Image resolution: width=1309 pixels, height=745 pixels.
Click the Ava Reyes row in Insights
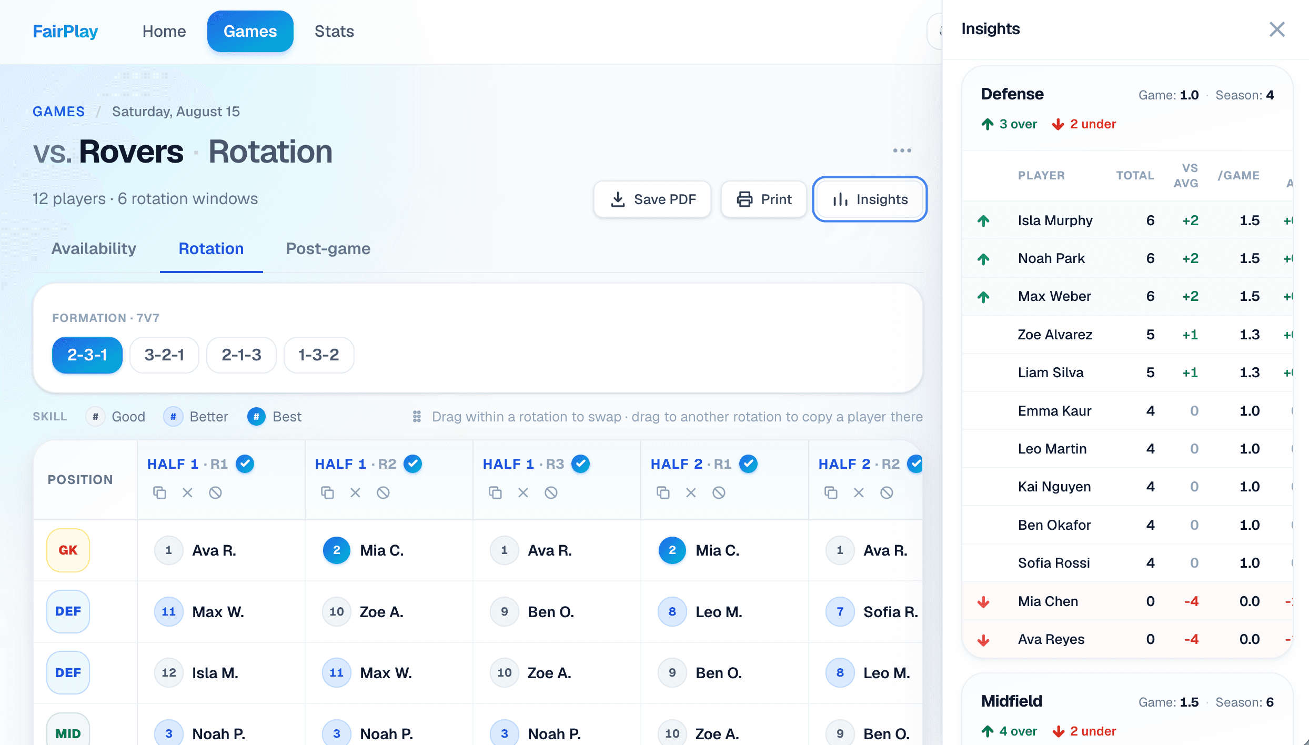click(x=1127, y=639)
